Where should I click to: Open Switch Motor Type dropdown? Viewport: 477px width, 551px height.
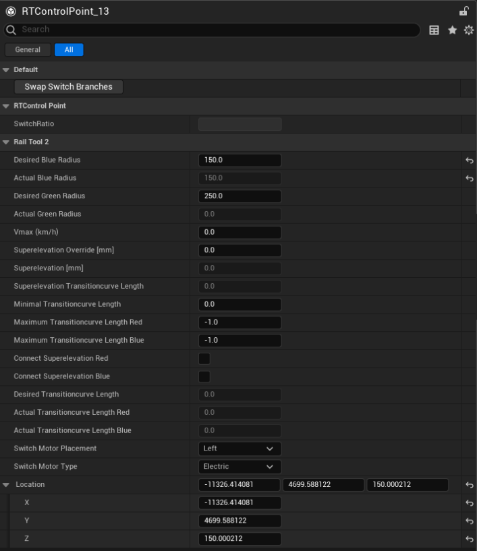(x=240, y=467)
